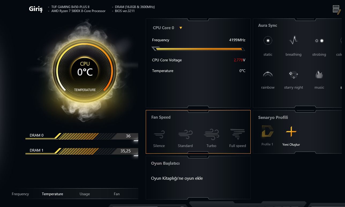Screen dimensions: 345x207
Task: Click the "Oyun Başlatıcı" panel heading
Action: point(165,163)
